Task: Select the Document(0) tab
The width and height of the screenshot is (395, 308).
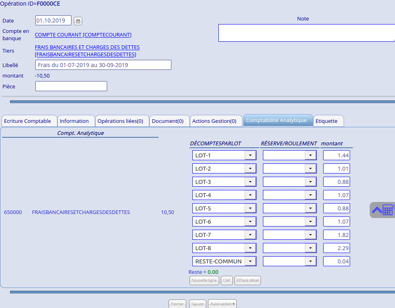Action: (x=168, y=121)
